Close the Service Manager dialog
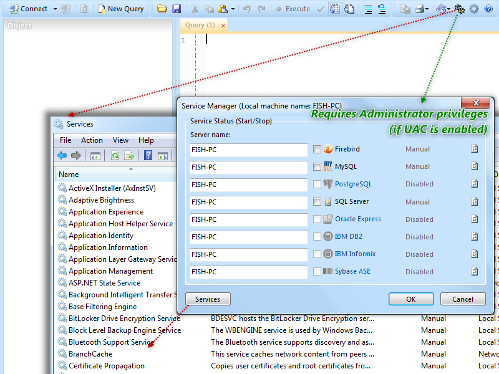The width and height of the screenshot is (499, 374). pos(476,103)
